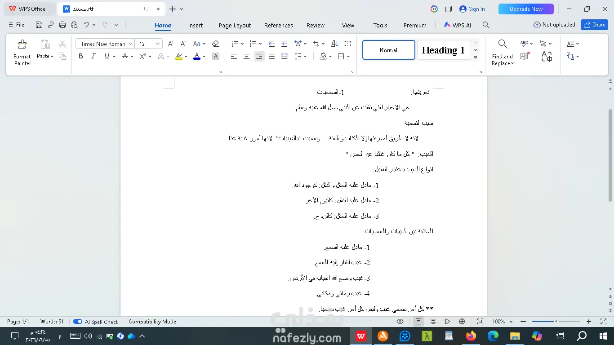The image size is (614, 345).
Task: Click the Windows Start button
Action: [x=603, y=336]
